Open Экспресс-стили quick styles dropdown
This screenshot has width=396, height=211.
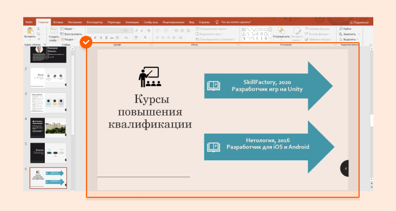click(x=297, y=34)
